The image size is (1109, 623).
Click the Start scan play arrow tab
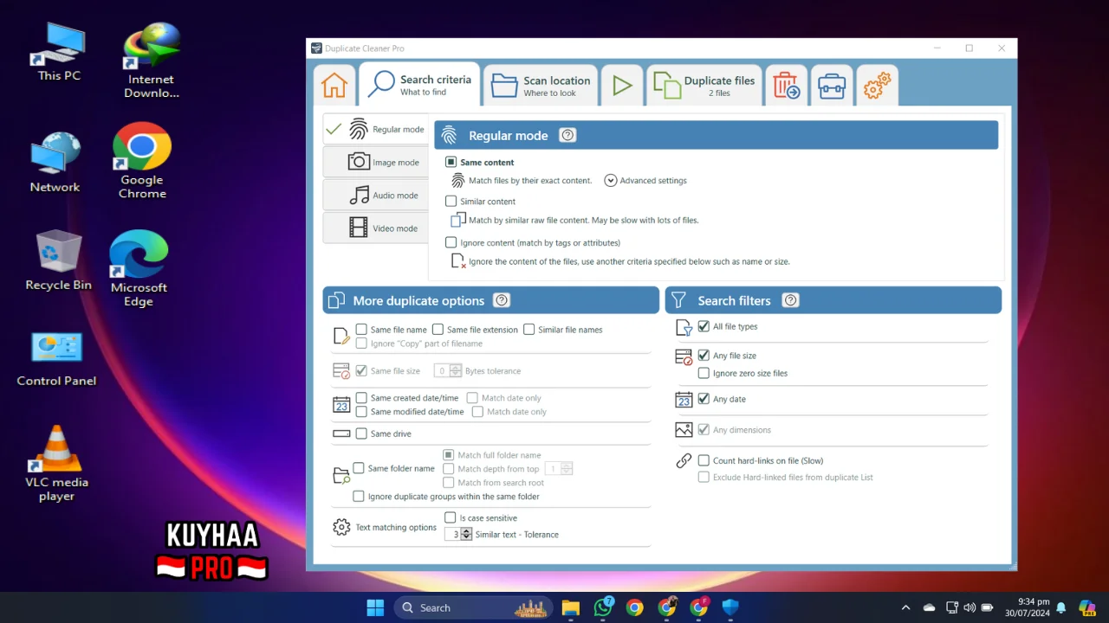coord(622,86)
